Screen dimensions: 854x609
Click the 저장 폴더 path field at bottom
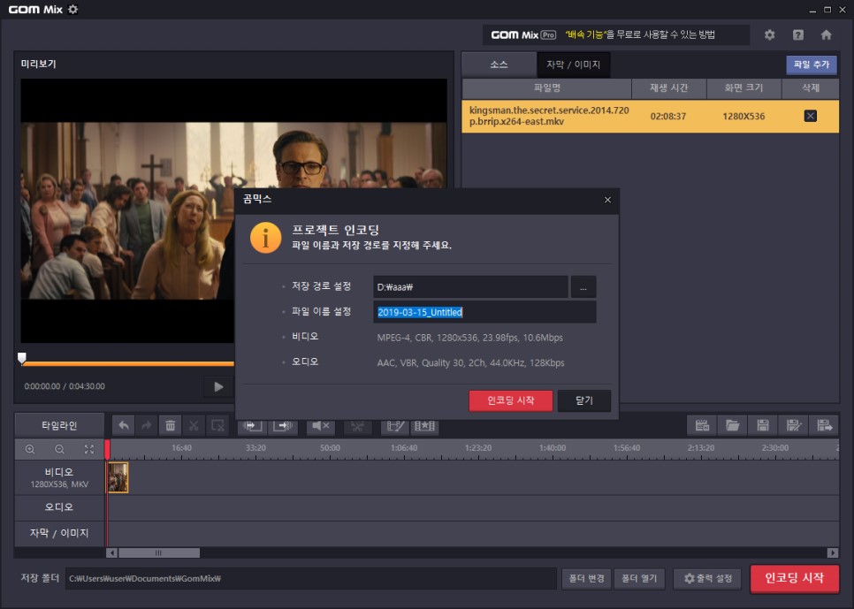[311, 578]
